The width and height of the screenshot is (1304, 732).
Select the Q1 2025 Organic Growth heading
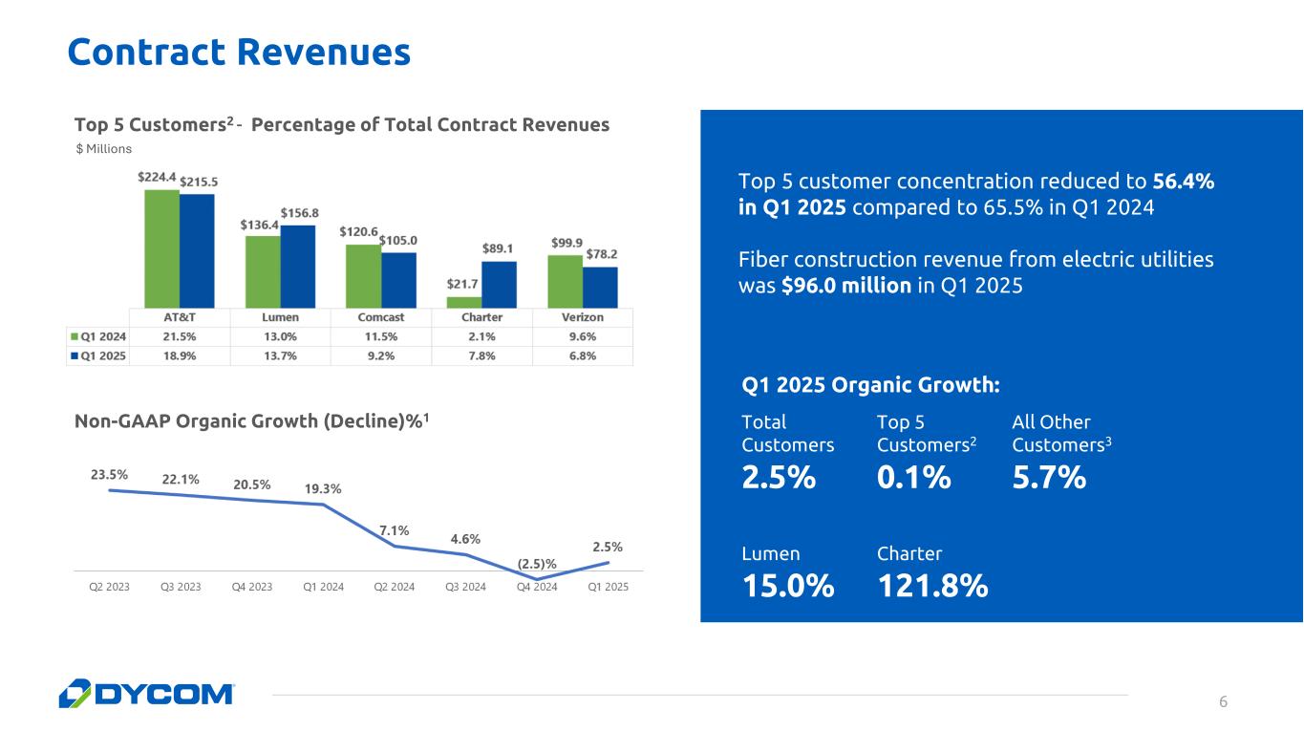870,385
